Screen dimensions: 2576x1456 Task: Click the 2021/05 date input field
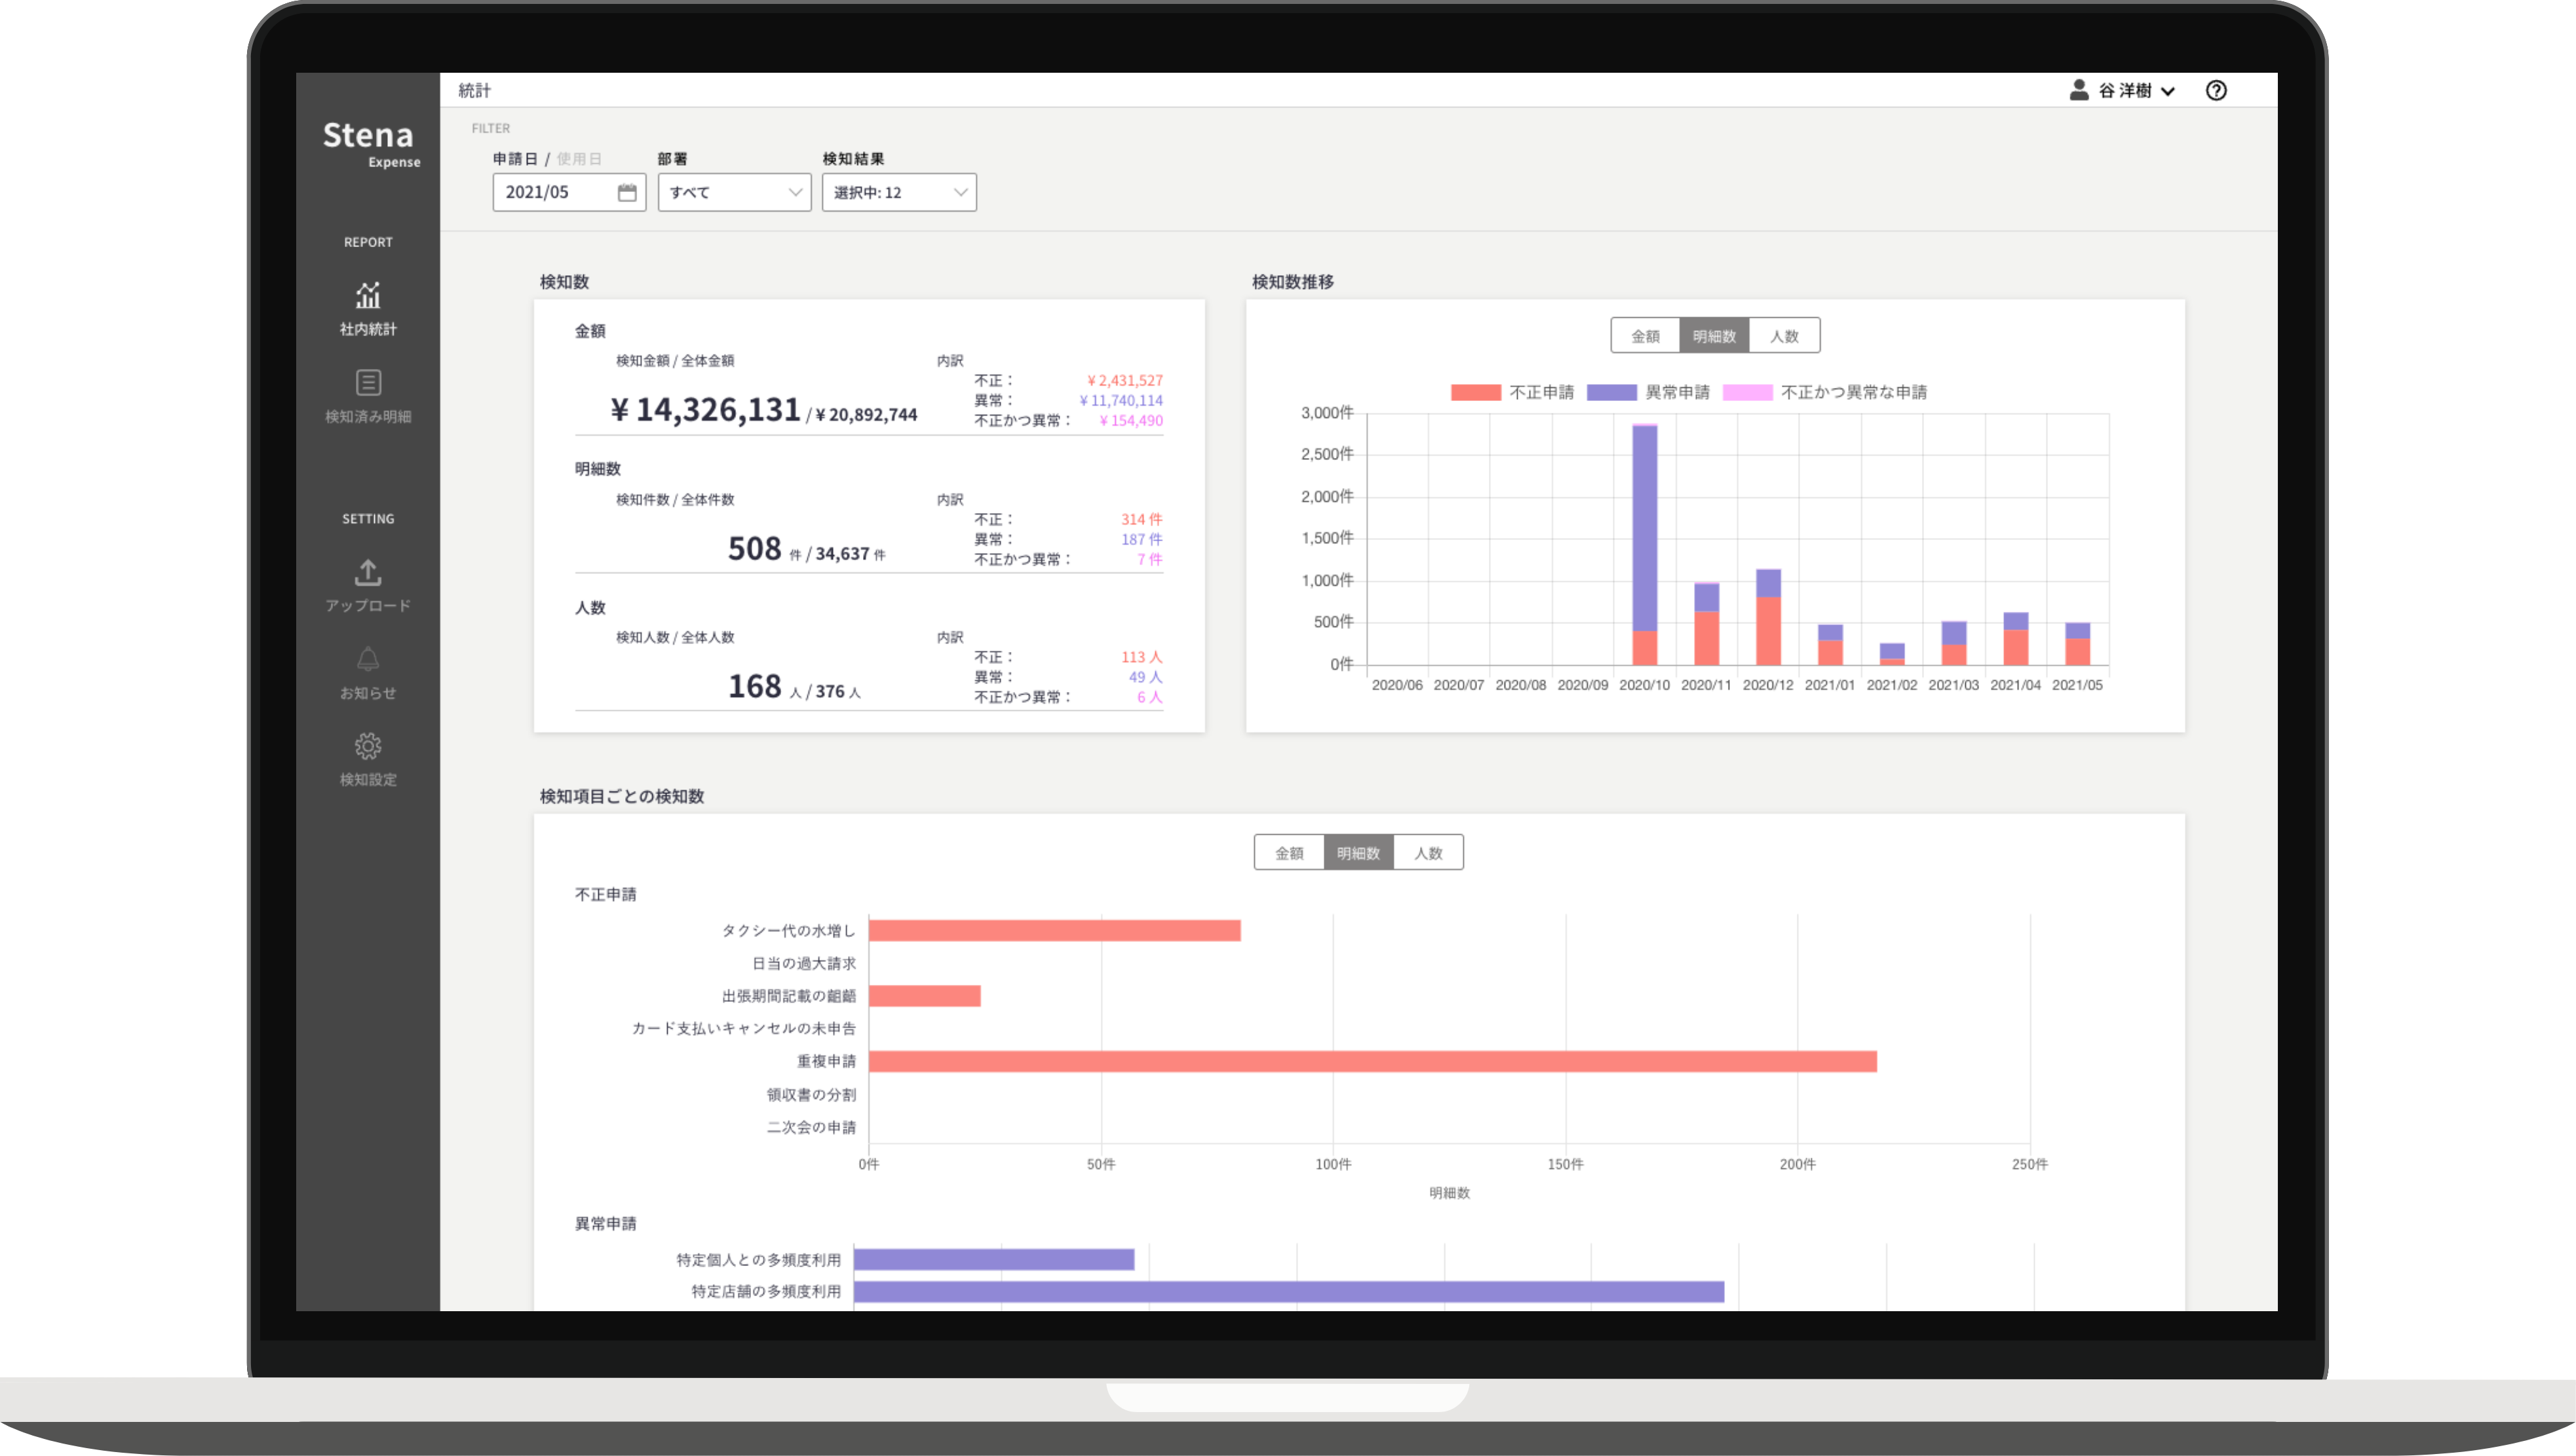[x=569, y=193]
